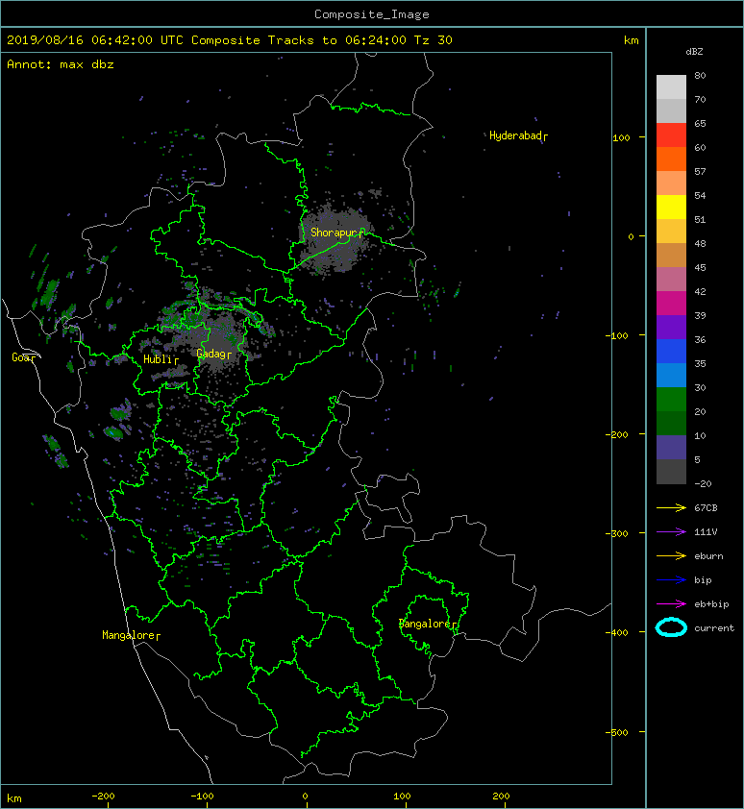Select the Bangalore city label
744x809 pixels.
click(x=426, y=624)
